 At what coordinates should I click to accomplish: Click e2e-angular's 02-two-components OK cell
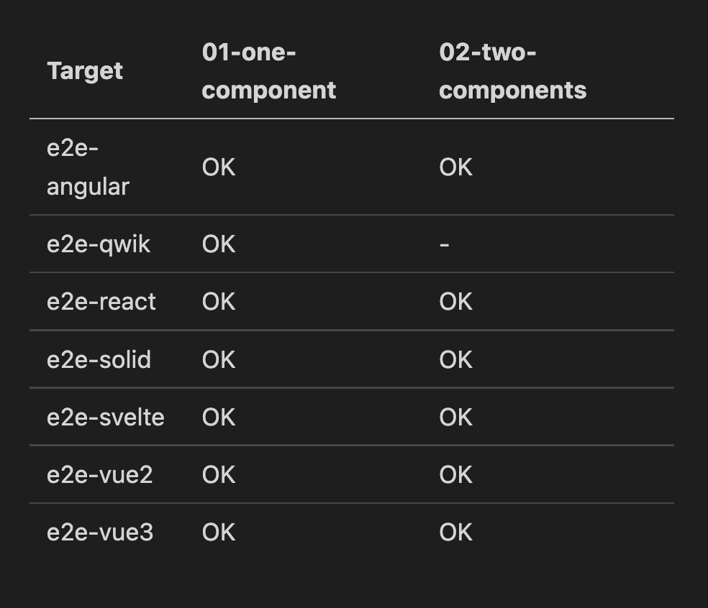[456, 167]
